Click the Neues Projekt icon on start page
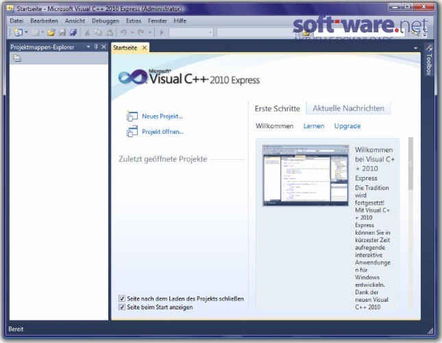Screen dimensions: 442x343 coord(132,116)
